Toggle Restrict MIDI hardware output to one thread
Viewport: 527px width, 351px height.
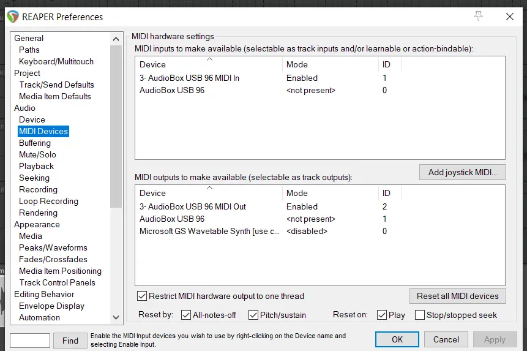[143, 296]
